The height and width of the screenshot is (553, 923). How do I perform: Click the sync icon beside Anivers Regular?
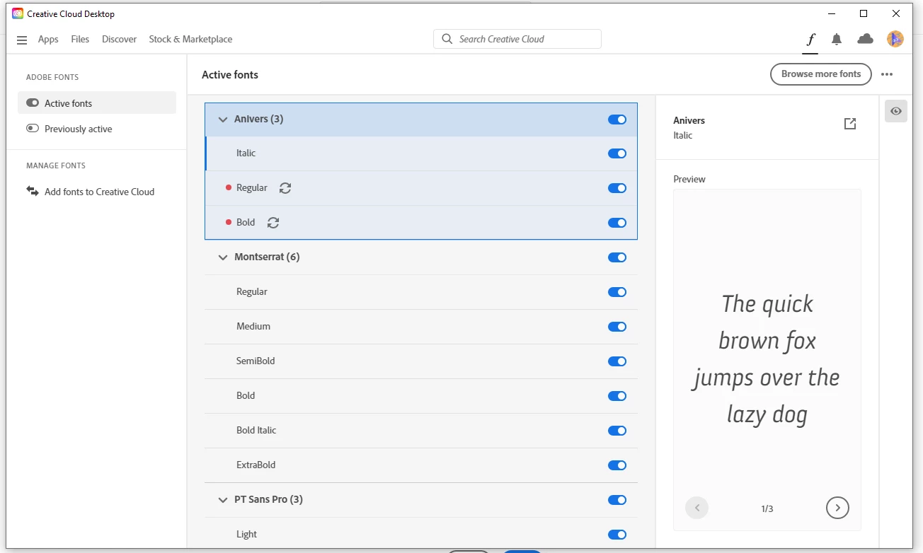(285, 188)
